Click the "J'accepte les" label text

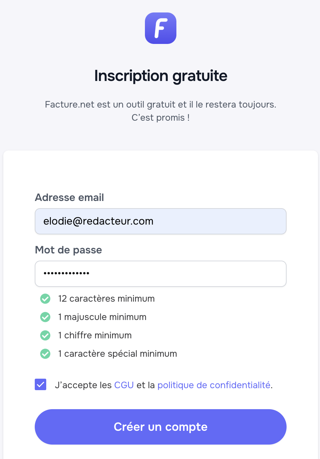(83, 385)
